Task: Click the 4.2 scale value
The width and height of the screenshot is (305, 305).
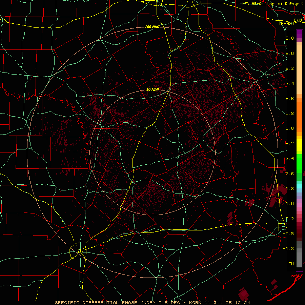Action: pyautogui.click(x=290, y=143)
